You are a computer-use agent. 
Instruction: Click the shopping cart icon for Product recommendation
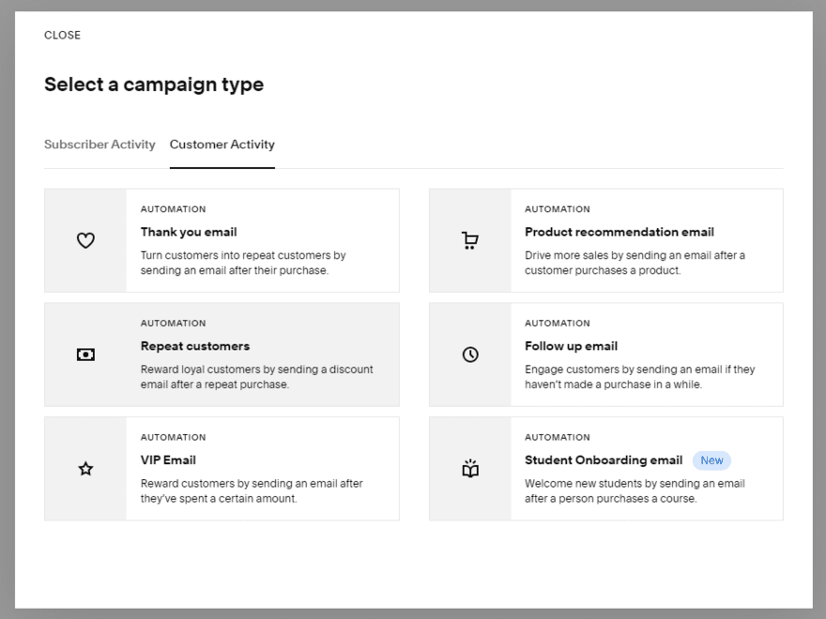[x=470, y=240]
